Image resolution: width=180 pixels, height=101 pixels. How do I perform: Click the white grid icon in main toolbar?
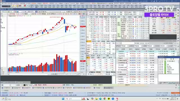pyautogui.click(x=22, y=6)
